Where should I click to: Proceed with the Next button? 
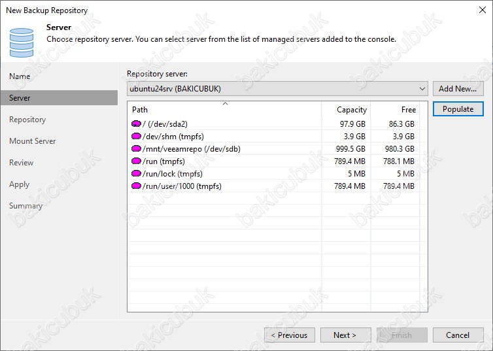pos(345,335)
